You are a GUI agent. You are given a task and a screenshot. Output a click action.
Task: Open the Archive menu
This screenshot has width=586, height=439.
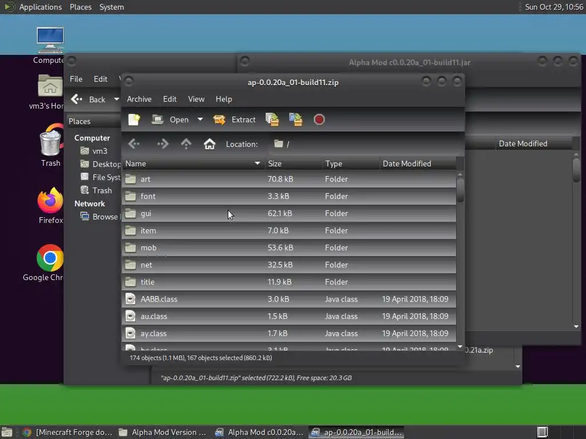pos(139,99)
